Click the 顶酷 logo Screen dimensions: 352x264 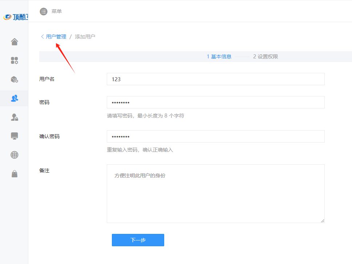tap(16, 17)
